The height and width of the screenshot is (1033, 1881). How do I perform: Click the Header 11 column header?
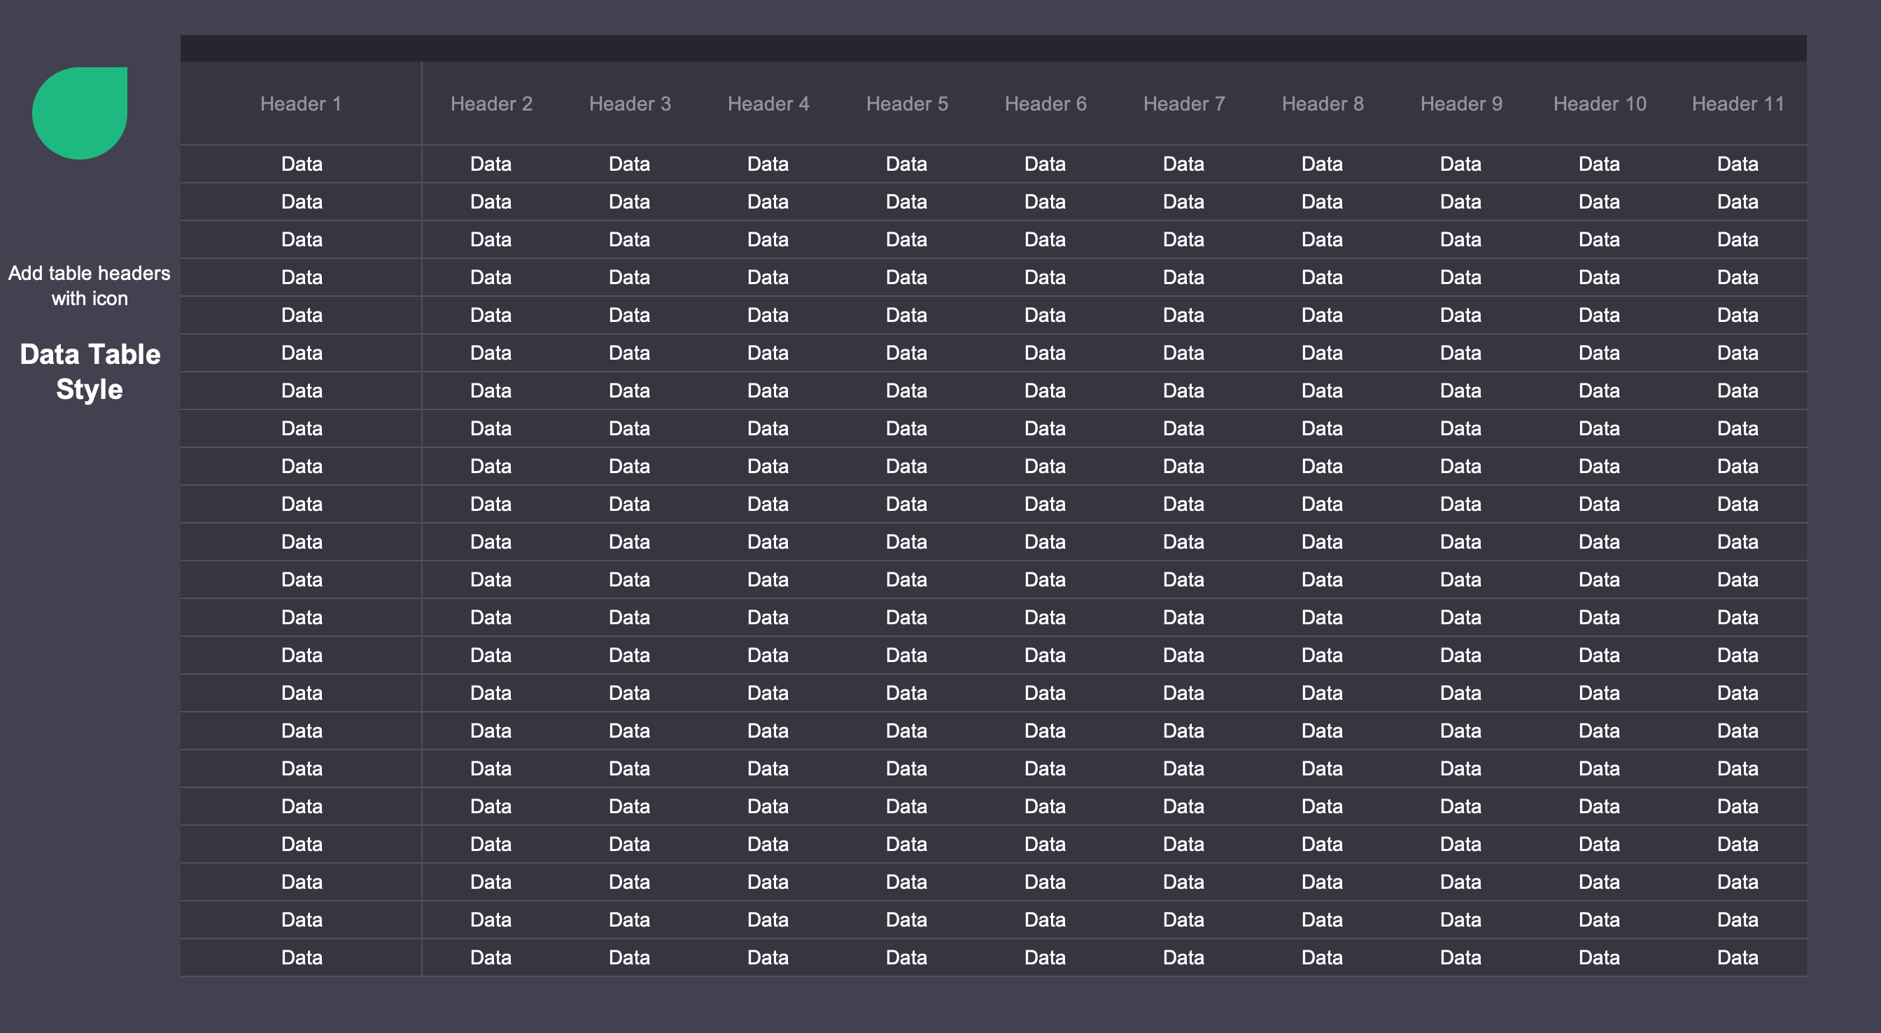tap(1738, 104)
